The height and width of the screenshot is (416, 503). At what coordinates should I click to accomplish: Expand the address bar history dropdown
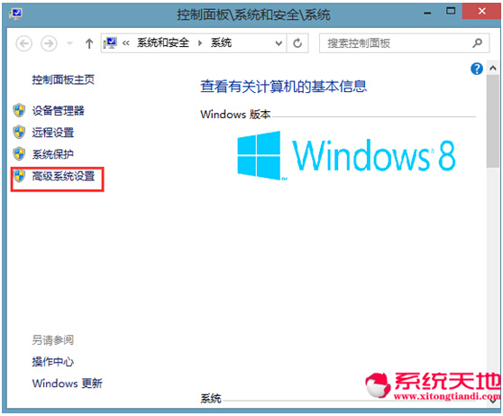click(x=279, y=43)
